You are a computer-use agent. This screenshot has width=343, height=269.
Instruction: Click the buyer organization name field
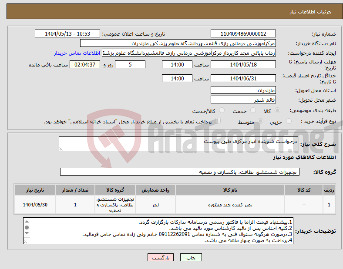(x=178, y=43)
